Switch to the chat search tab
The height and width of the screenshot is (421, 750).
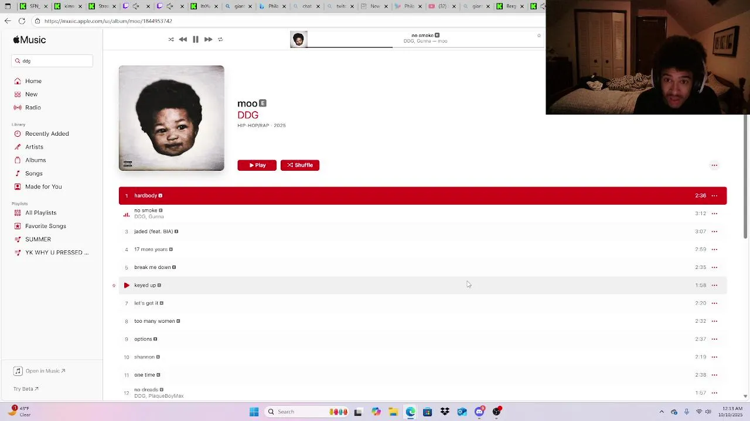pyautogui.click(x=306, y=6)
